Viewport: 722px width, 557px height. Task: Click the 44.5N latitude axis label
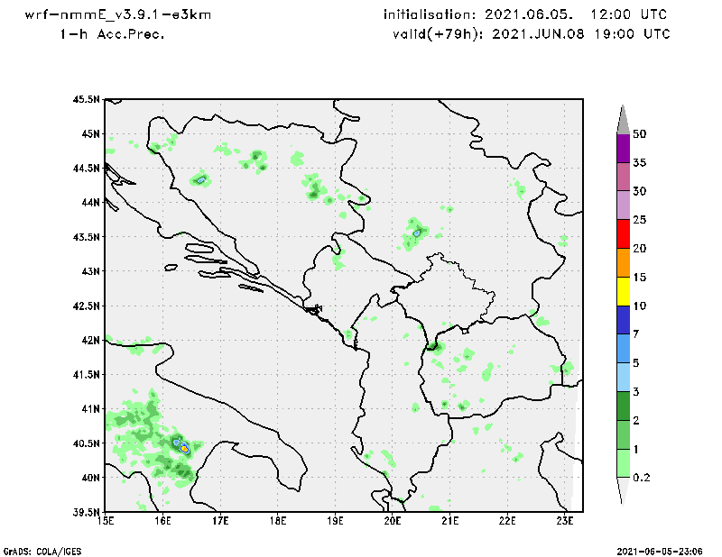click(86, 169)
